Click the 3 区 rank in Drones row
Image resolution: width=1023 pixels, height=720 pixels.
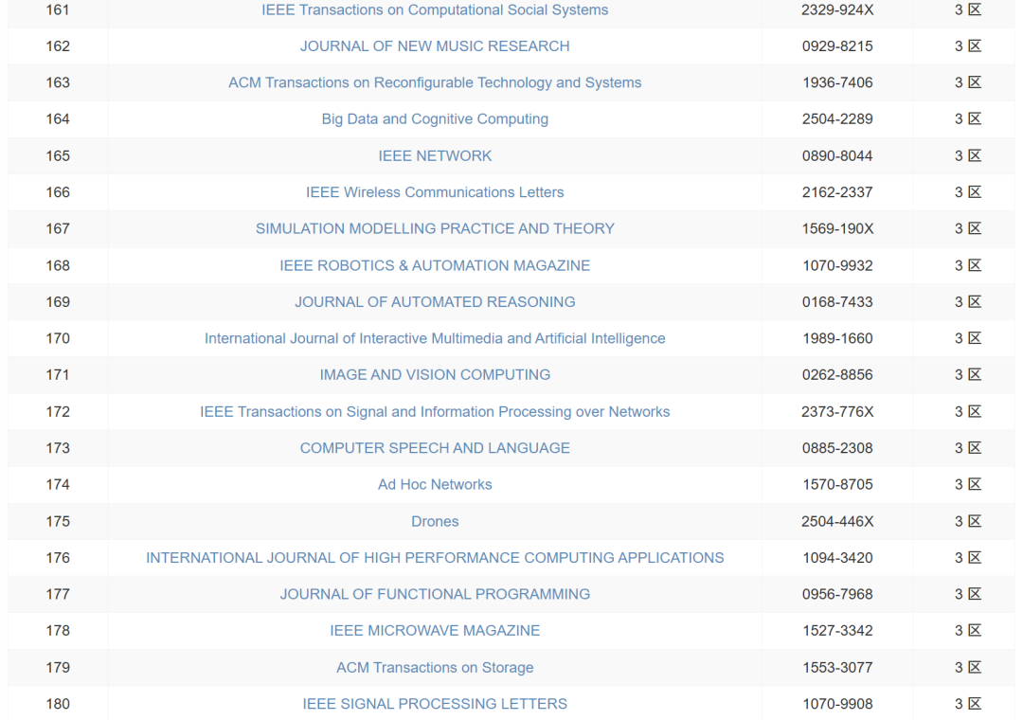click(967, 522)
